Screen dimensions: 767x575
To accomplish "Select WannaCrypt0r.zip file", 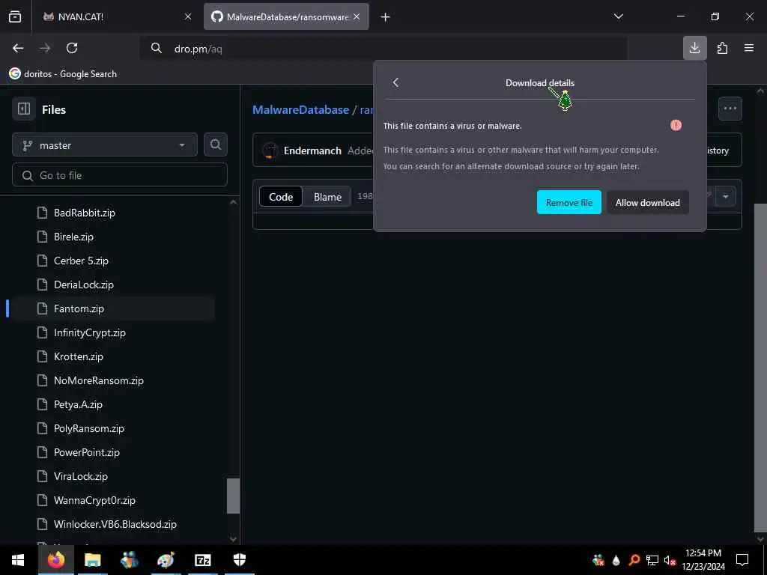I will pos(94,500).
